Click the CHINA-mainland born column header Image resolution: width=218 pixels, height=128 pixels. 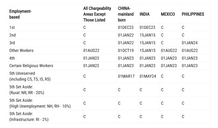pyautogui.click(x=126, y=14)
